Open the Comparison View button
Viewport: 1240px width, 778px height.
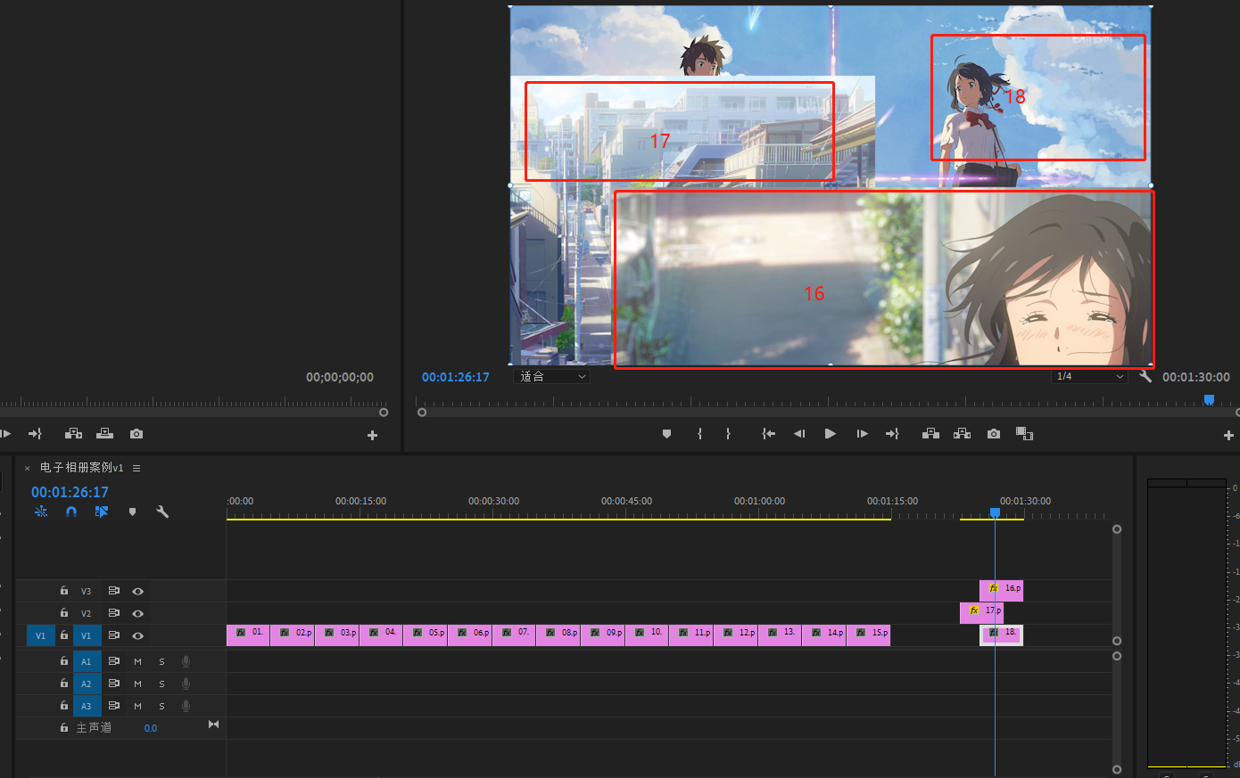coord(1024,434)
